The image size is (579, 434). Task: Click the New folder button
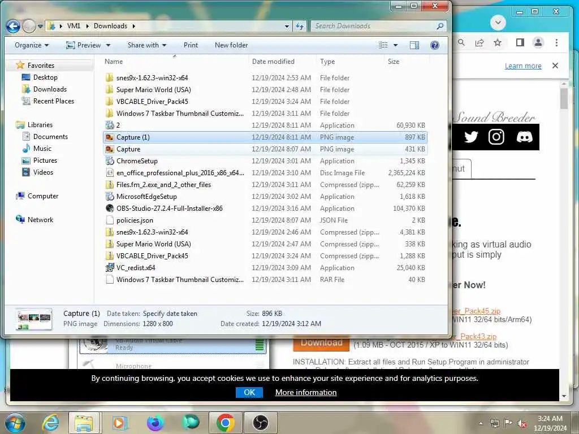[x=231, y=45]
